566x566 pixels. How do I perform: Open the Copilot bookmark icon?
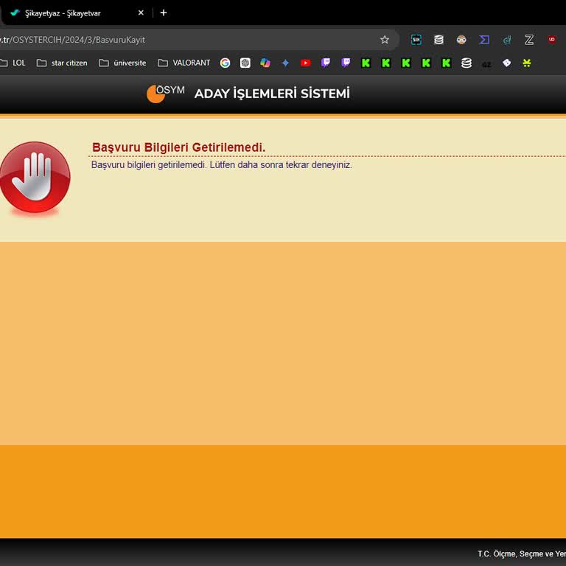(265, 63)
